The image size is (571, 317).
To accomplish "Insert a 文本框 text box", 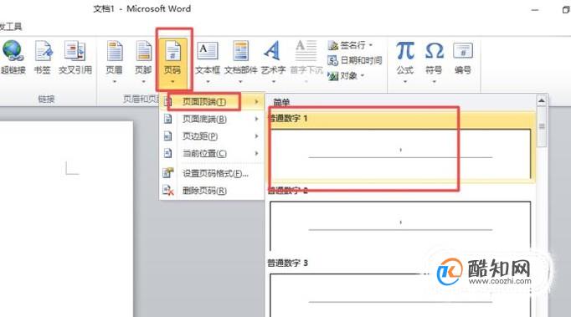I will 208,61.
